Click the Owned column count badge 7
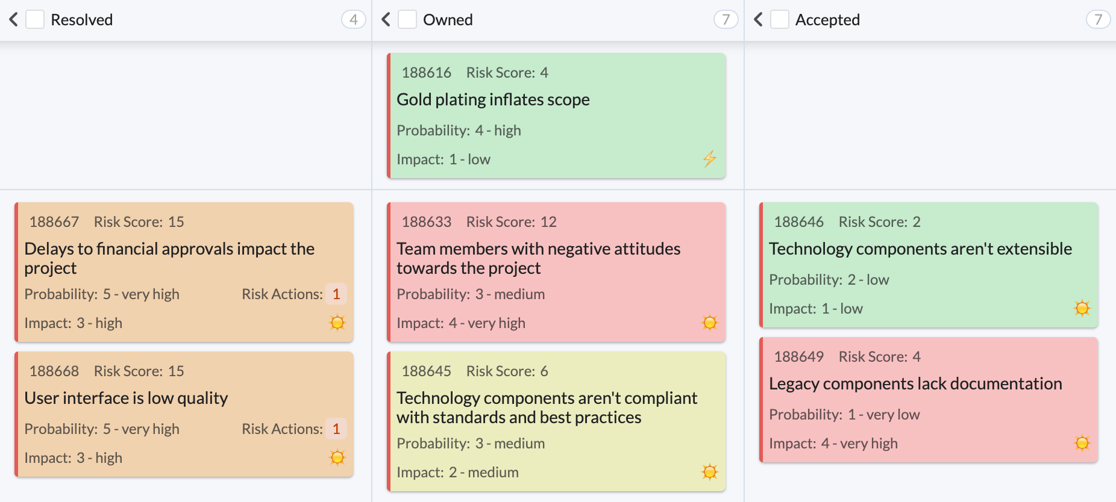 (x=726, y=20)
